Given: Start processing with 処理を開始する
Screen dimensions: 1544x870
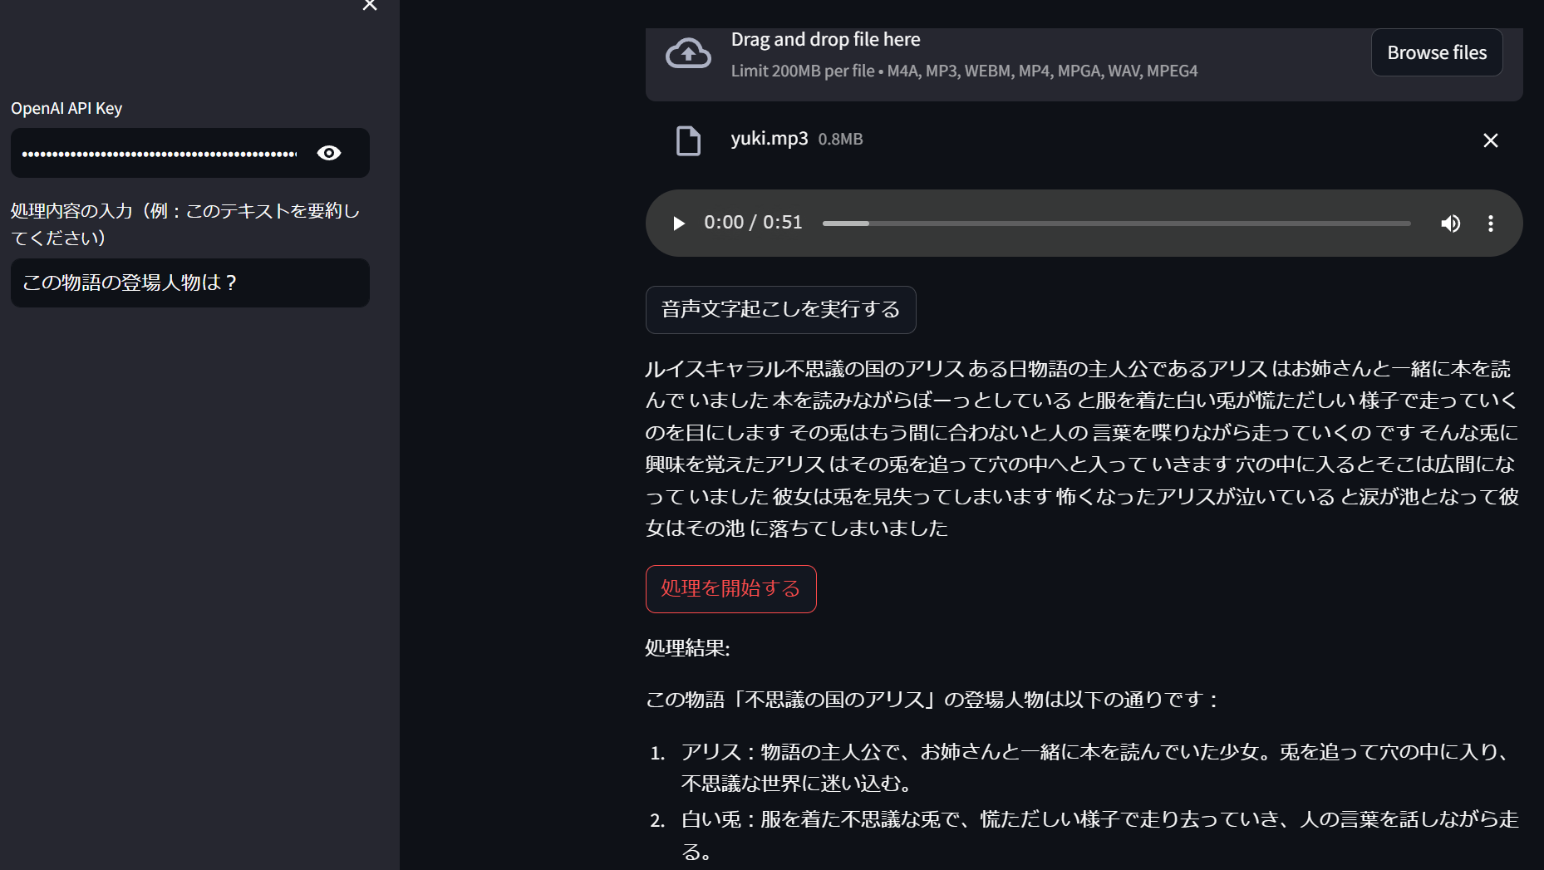Looking at the screenshot, I should 730,588.
